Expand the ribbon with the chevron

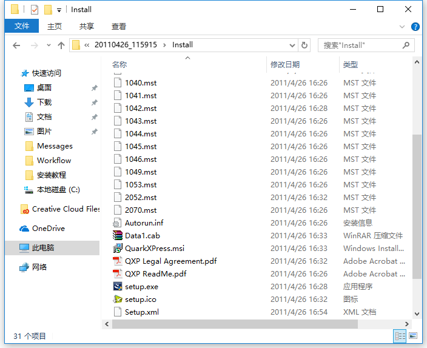click(402, 27)
